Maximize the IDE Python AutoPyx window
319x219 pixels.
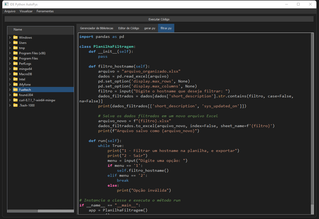click(x=298, y=4)
